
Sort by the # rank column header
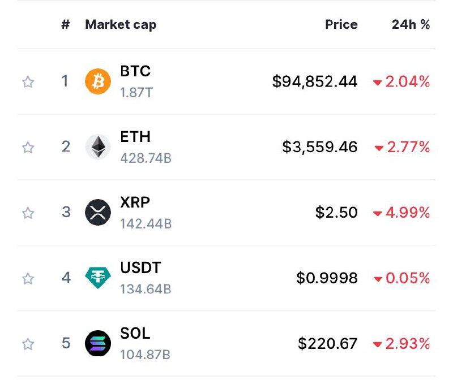[66, 24]
